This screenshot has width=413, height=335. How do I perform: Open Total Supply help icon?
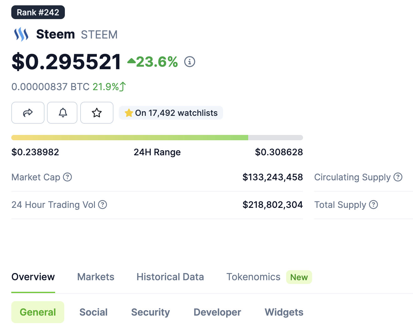(374, 205)
